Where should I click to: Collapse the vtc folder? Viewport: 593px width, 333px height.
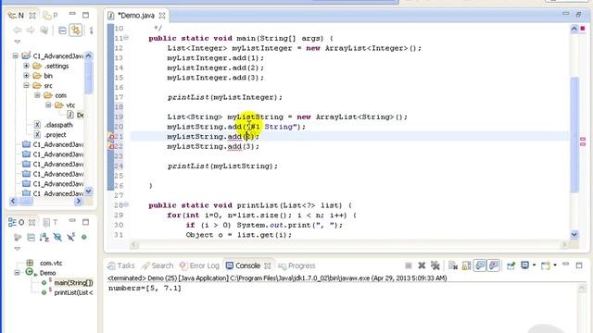48,105
